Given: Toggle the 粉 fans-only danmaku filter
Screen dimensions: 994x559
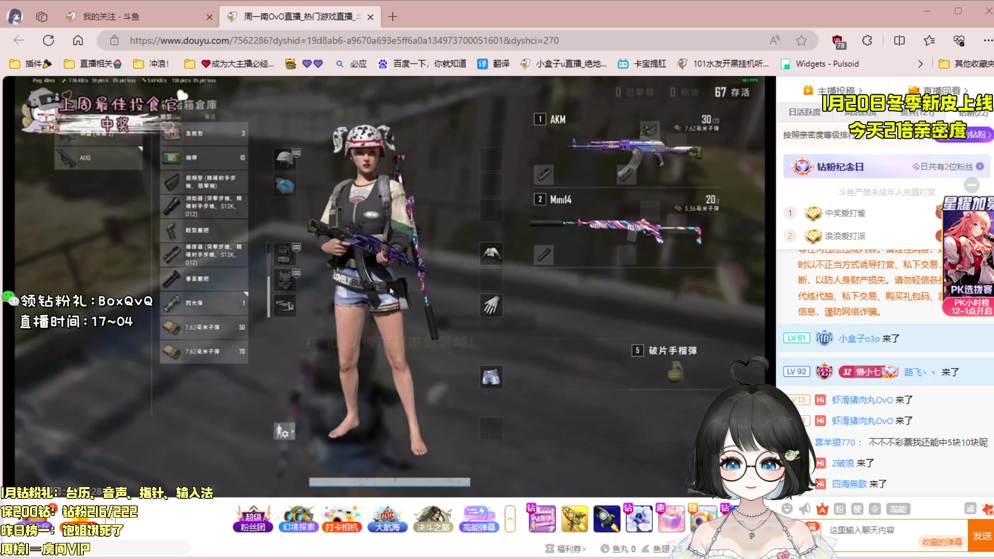Looking at the screenshot, I should tap(840, 509).
